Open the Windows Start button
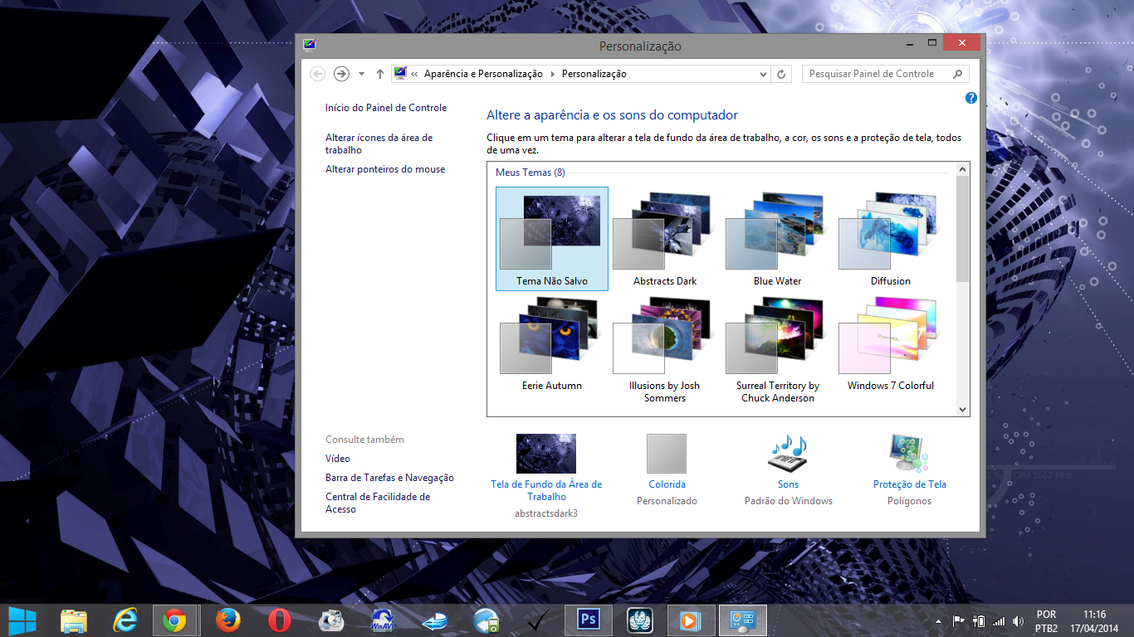Image resolution: width=1134 pixels, height=637 pixels. (22, 620)
